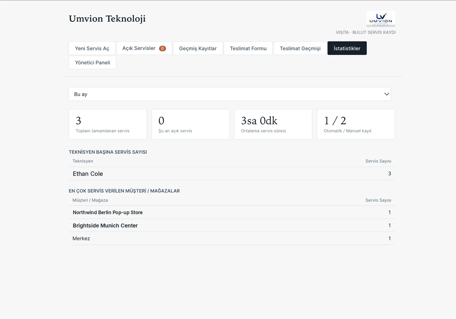
Task: Open the Teslimat Geçmişi tab
Action: pyautogui.click(x=300, y=48)
